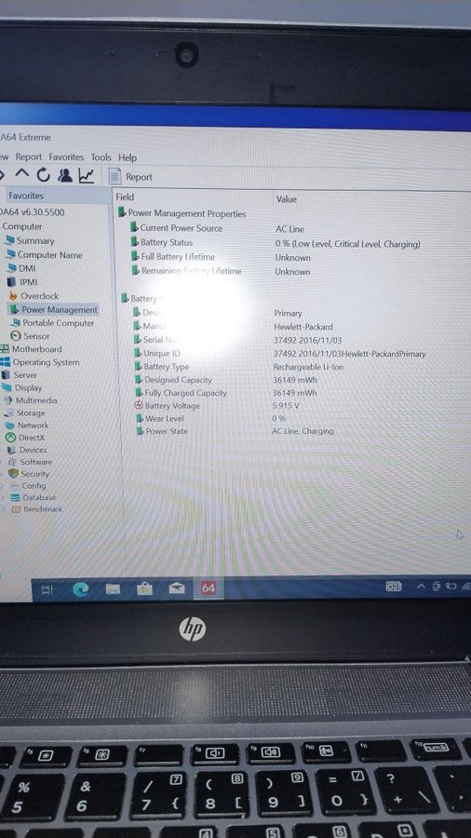Switch to the Favorites tab

pyautogui.click(x=26, y=196)
